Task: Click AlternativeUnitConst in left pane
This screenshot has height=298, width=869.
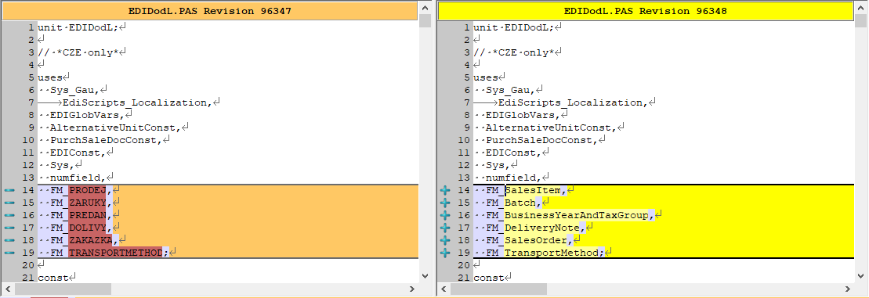Action: pyautogui.click(x=115, y=127)
